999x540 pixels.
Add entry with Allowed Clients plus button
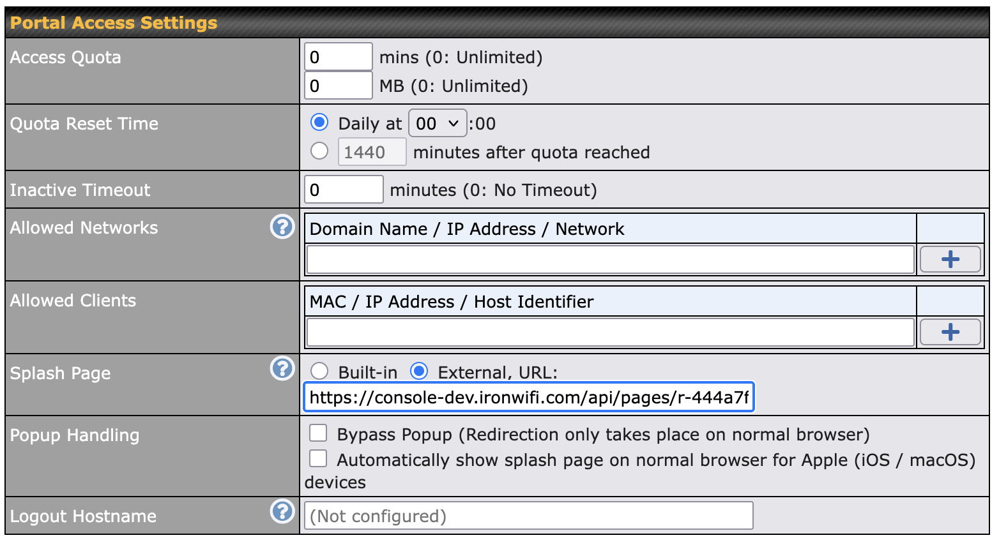pyautogui.click(x=950, y=332)
